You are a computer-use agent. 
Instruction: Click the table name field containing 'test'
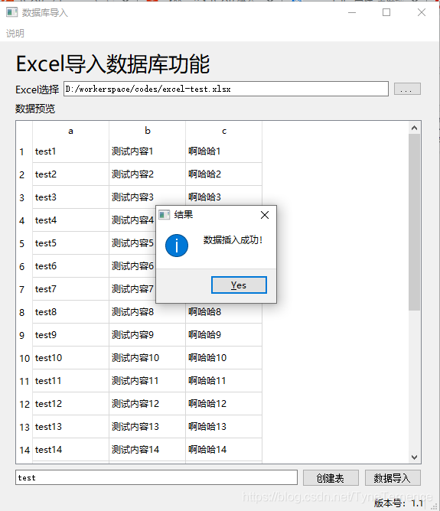156,477
